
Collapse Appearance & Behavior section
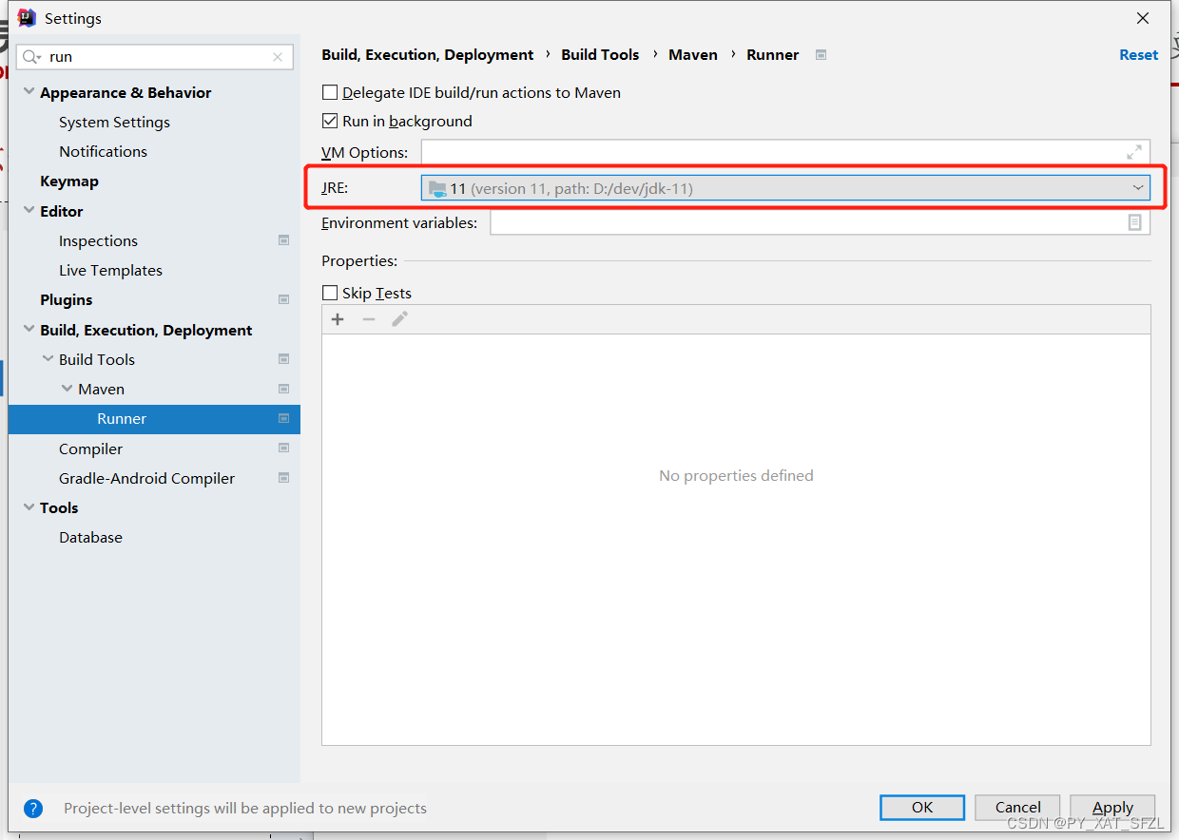coord(29,92)
